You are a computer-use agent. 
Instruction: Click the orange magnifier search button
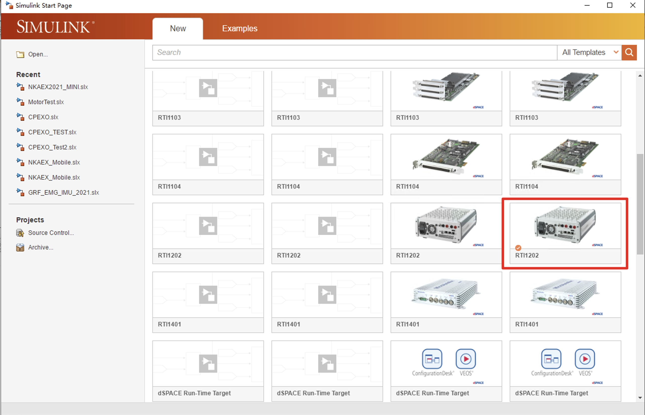click(x=629, y=53)
